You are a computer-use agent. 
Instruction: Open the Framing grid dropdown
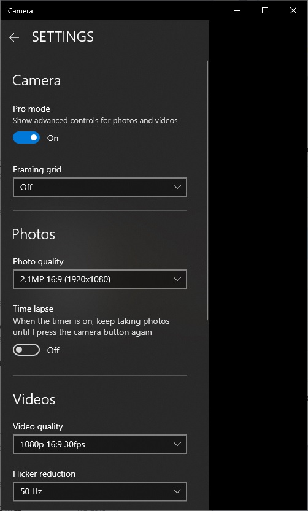pyautogui.click(x=100, y=187)
